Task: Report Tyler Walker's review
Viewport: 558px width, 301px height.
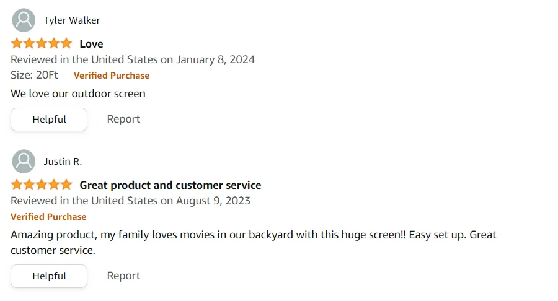Action: pos(123,119)
